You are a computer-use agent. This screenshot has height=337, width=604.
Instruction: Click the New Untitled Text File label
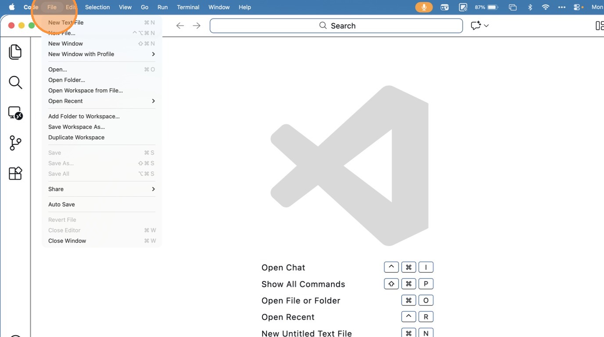point(307,333)
